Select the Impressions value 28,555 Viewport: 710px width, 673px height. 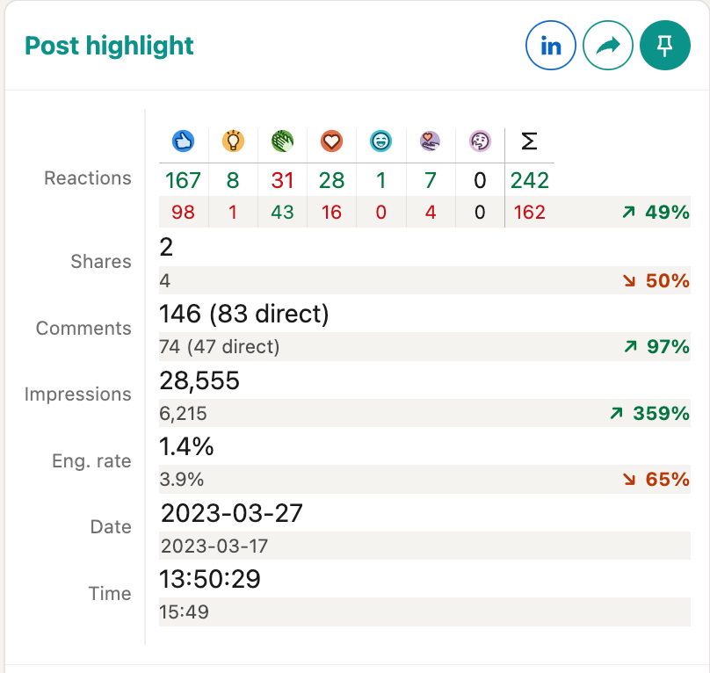coord(199,380)
